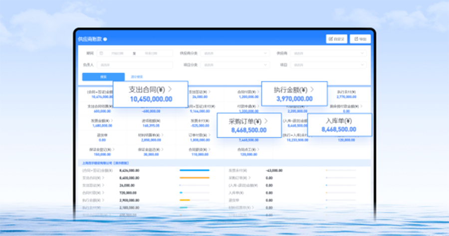Image resolution: width=449 pixels, height=236 pixels.
Task: Click the 入库单(¥) callout card
Action: click(x=339, y=125)
